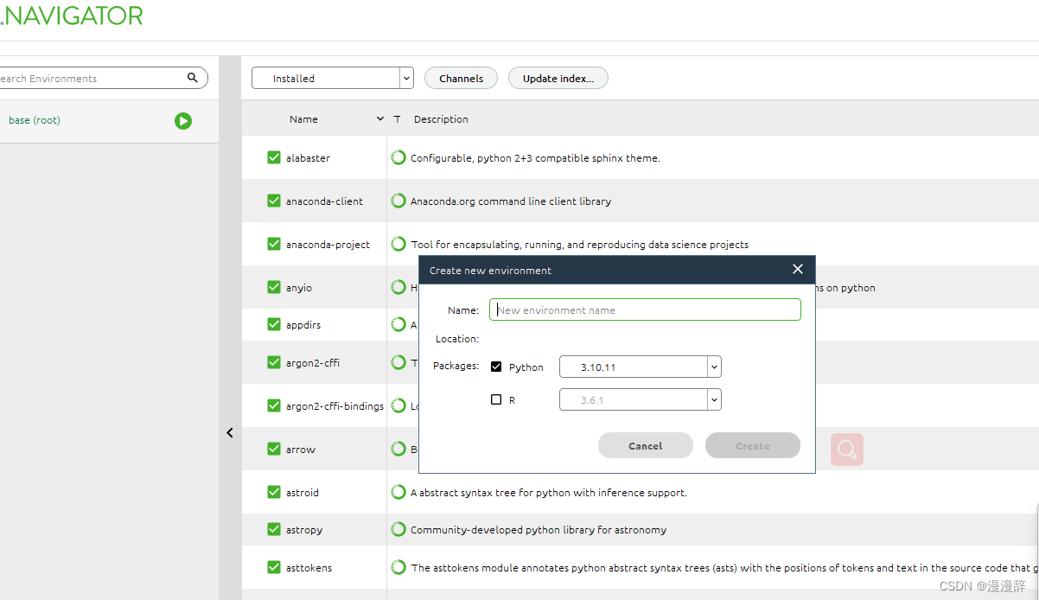Screen dimensions: 1039x600
Task: Select the appdirs package name
Action: pos(303,325)
